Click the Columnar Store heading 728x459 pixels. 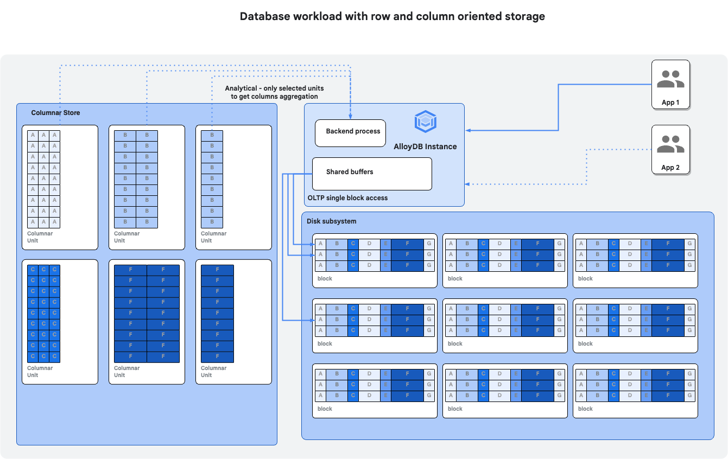(x=55, y=113)
